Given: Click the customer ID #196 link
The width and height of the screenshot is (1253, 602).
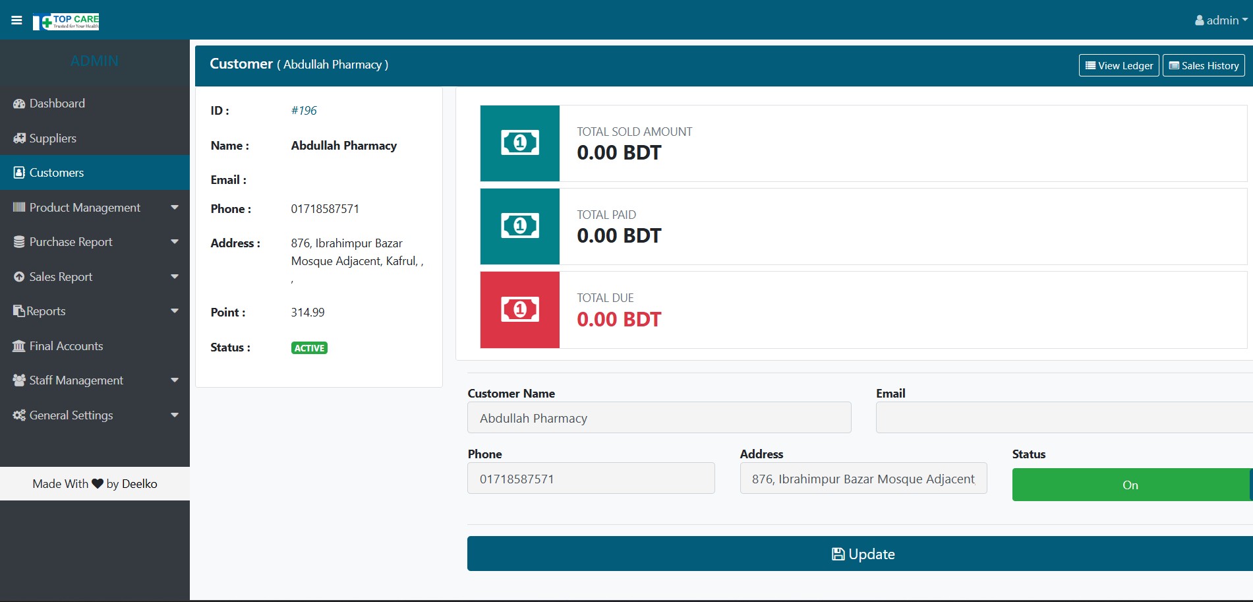Looking at the screenshot, I should coord(304,111).
